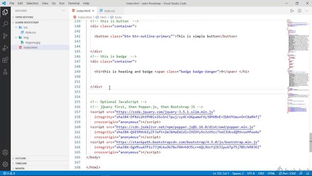The height and width of the screenshot is (176, 312).
Task: Click index.html in the breadcrumb
Action: [x=84, y=18]
